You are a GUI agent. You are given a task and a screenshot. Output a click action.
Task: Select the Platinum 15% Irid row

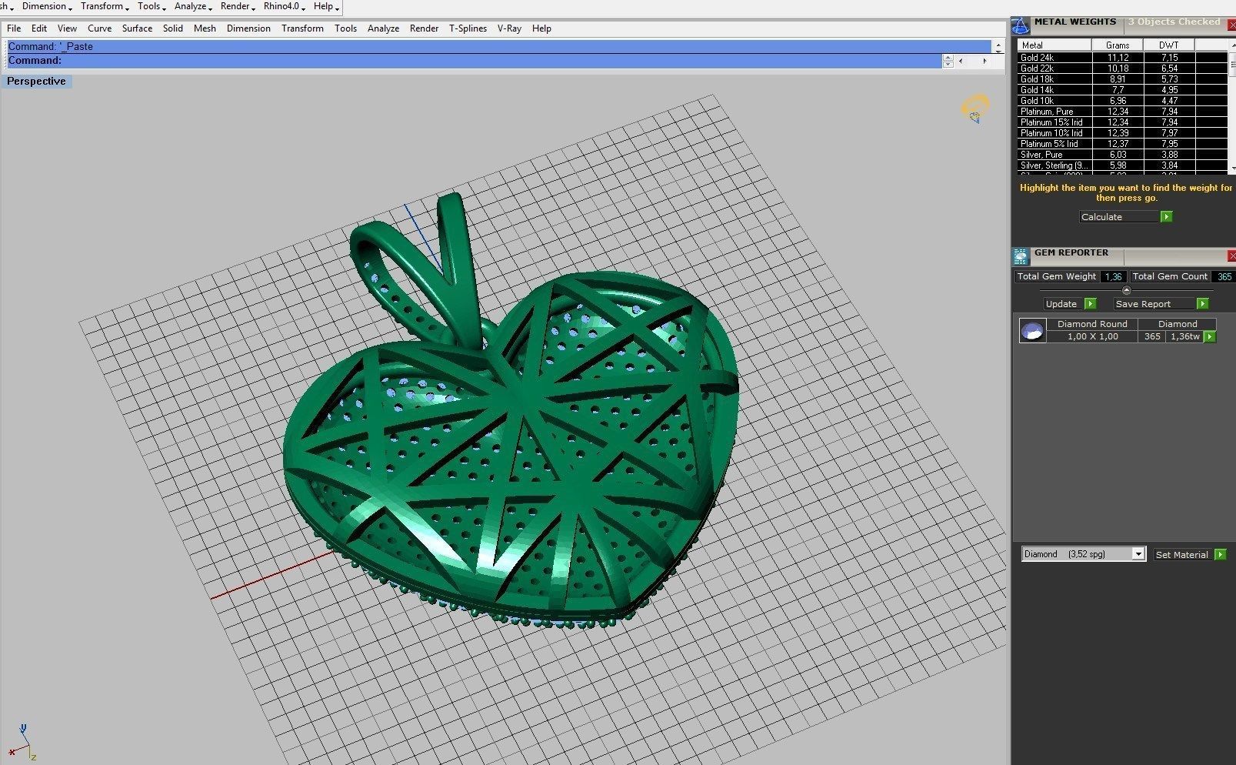(1123, 122)
